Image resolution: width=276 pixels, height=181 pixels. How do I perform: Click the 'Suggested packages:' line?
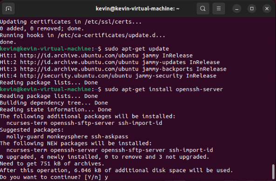32,130
